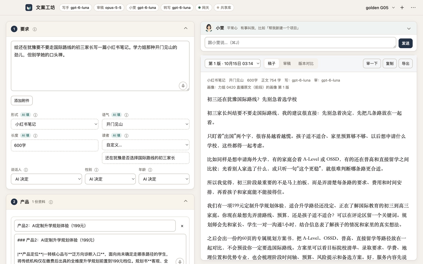Click 小雯 avatar picture
This screenshot has width=423, height=264.
209,28
